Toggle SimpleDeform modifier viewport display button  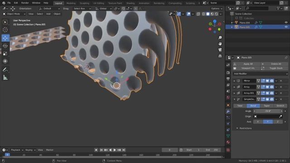[x=267, y=99]
